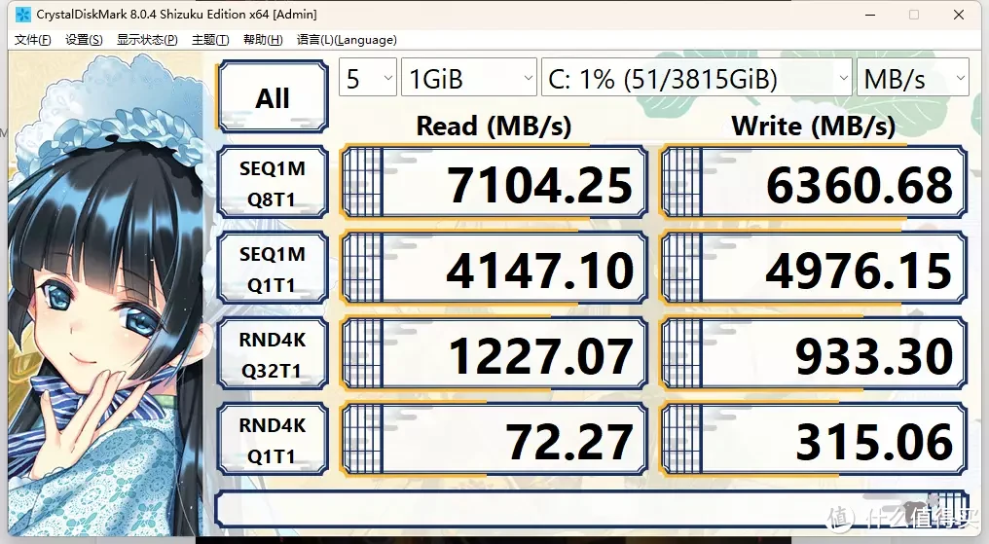Minimize the CrystalDiskMark window
989x544 pixels.
point(870,15)
